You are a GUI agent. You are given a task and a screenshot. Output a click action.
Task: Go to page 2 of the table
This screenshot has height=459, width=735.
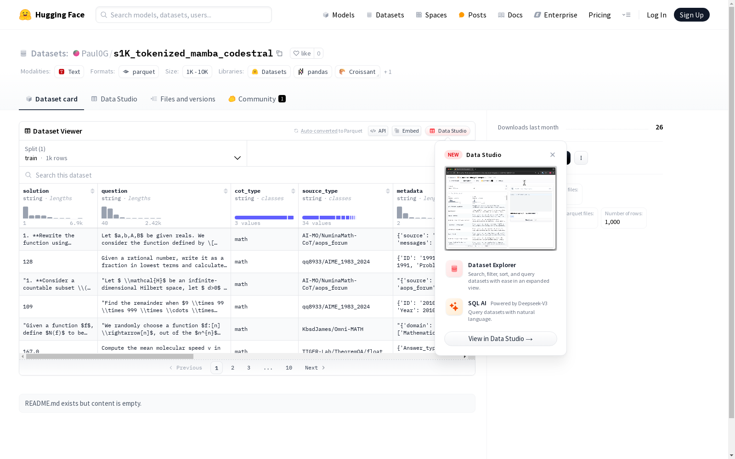[x=233, y=368]
